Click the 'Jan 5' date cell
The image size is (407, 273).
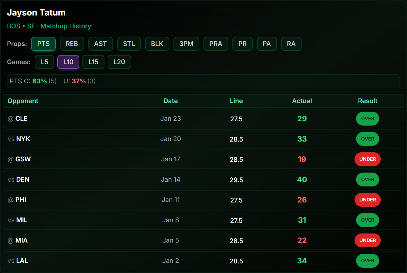point(171,240)
